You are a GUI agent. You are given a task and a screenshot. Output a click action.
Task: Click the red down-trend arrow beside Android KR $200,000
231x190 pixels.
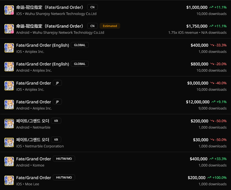click(x=212, y=121)
